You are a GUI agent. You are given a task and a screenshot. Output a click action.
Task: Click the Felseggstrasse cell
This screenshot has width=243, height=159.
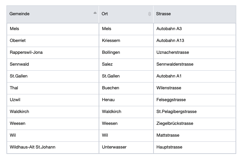coord(172,100)
